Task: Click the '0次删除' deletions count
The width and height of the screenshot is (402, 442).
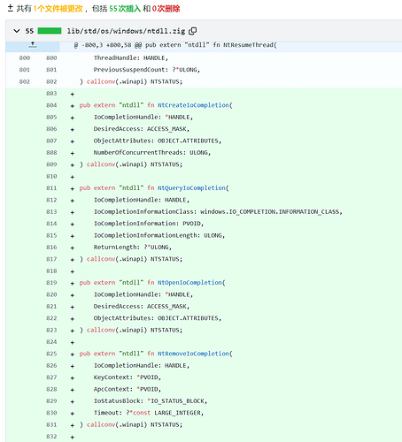Action: pos(166,9)
